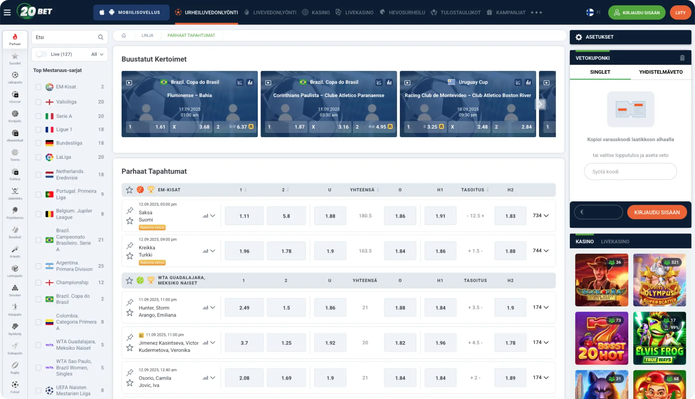Screen dimensions: 695x399
Task: Switch to Yhdistelmäveto tab
Action: pyautogui.click(x=661, y=72)
